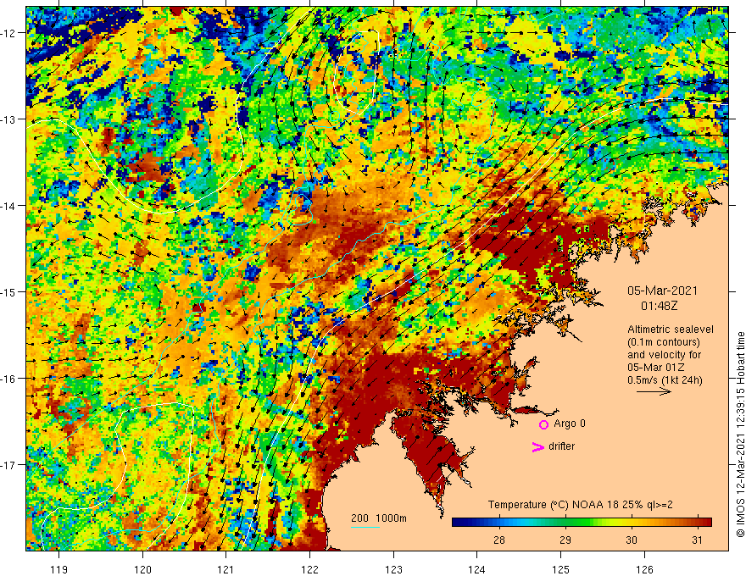The height and width of the screenshot is (576, 746).
Task: Click the '(0.1m contours)' caption line
Action: [x=664, y=342]
